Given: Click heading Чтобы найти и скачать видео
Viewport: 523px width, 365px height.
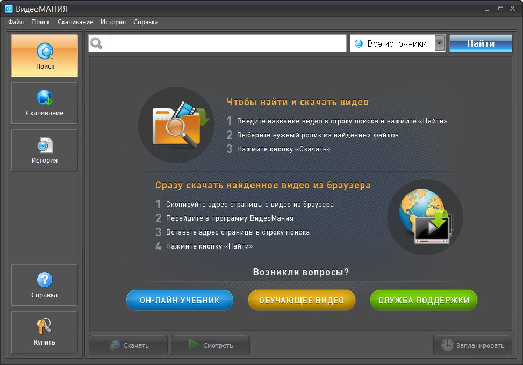Looking at the screenshot, I should [x=298, y=102].
